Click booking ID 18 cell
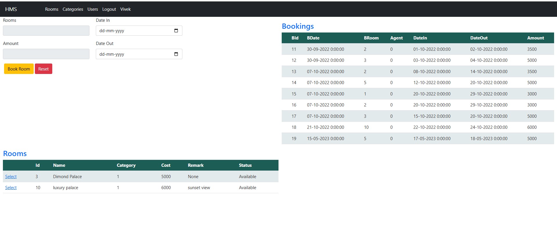Screen dimensions: 557x228 pyautogui.click(x=294, y=127)
